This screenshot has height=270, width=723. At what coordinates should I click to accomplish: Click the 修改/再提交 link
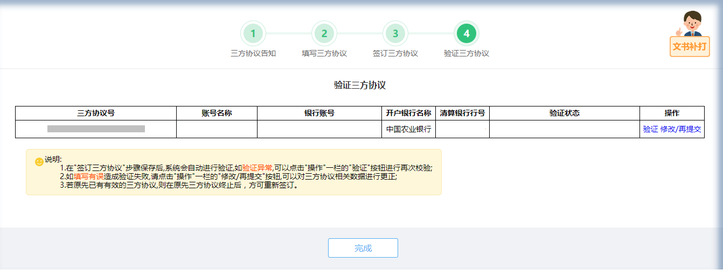point(681,130)
